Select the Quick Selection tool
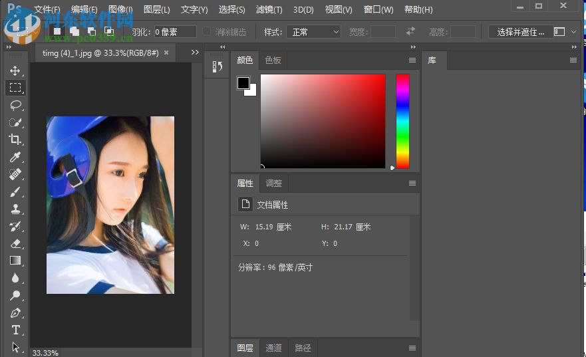This screenshot has width=586, height=357. click(x=15, y=122)
